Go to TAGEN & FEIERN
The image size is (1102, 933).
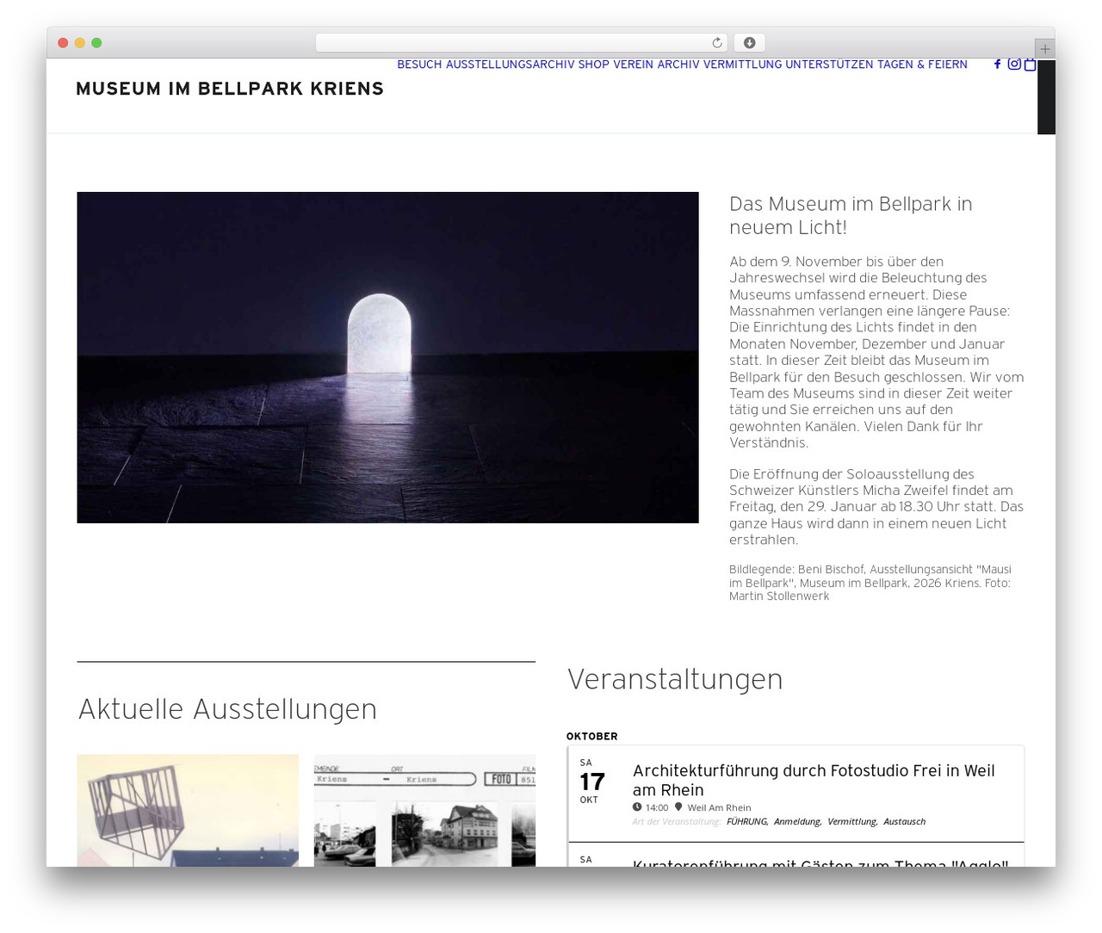[x=923, y=65]
